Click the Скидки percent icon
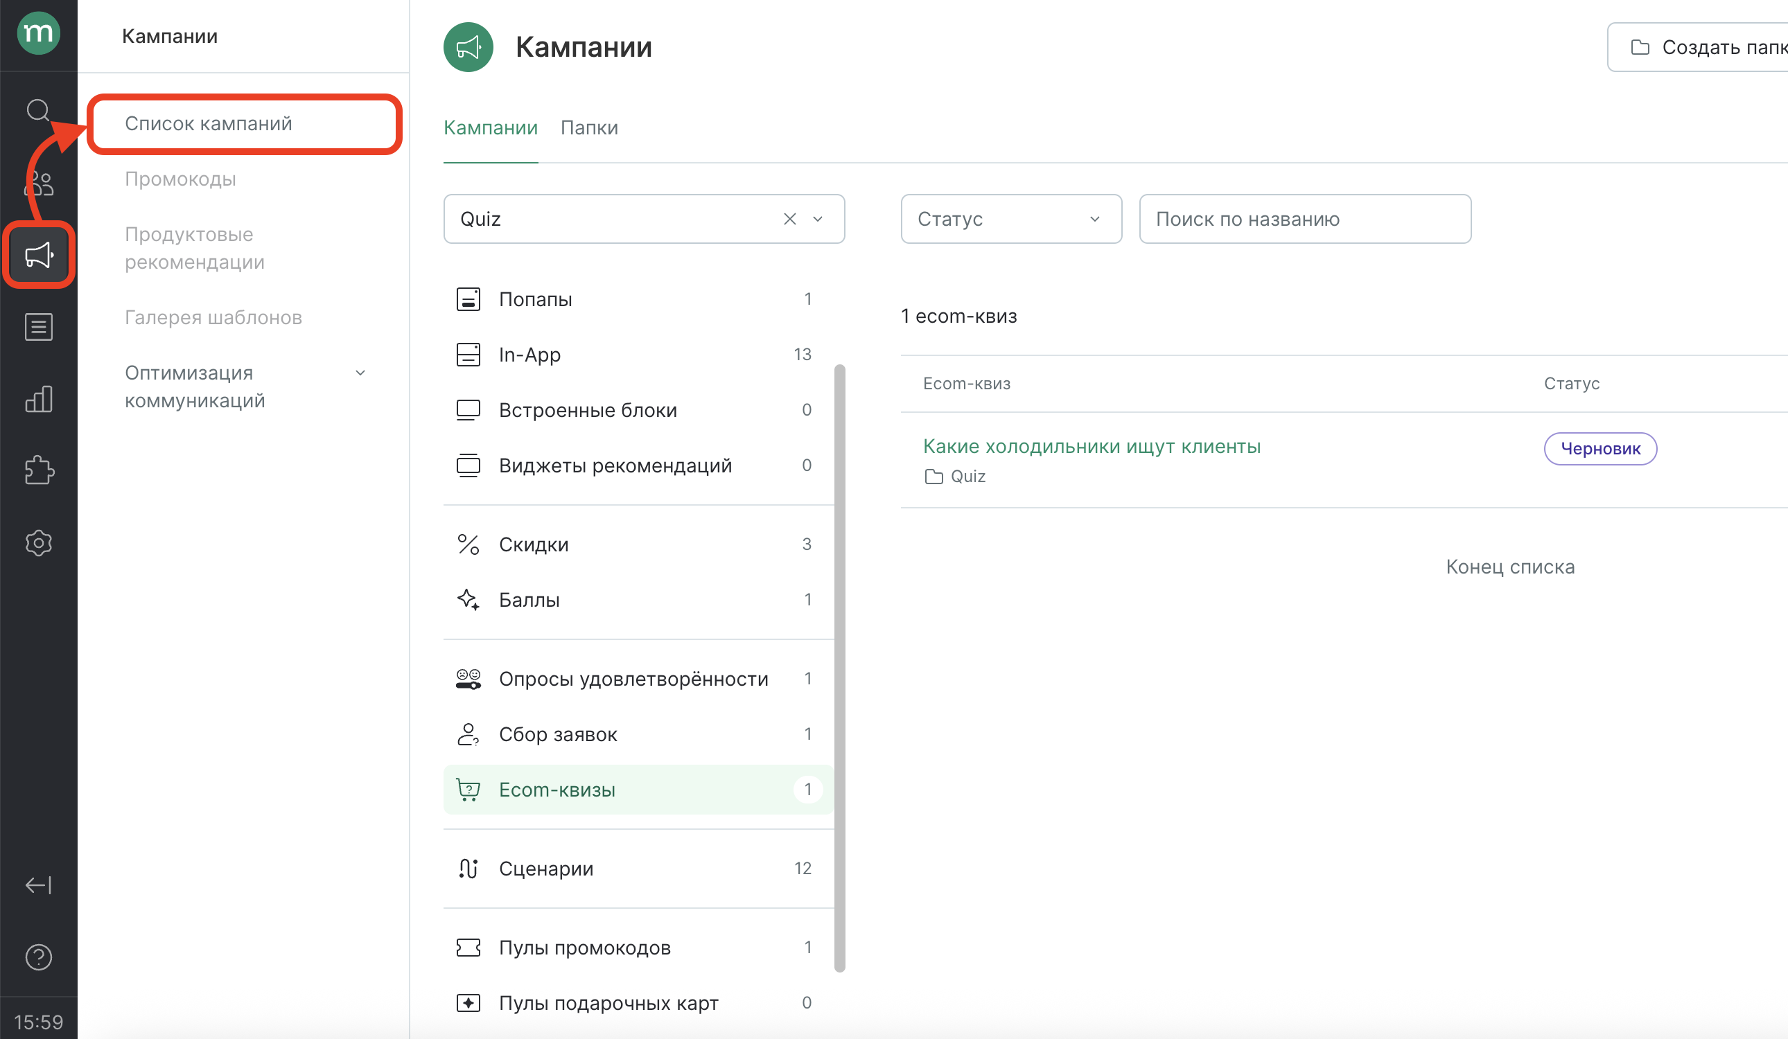 [468, 544]
